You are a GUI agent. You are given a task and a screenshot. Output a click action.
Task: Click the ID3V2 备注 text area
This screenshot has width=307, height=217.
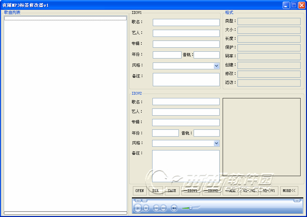(x=186, y=166)
